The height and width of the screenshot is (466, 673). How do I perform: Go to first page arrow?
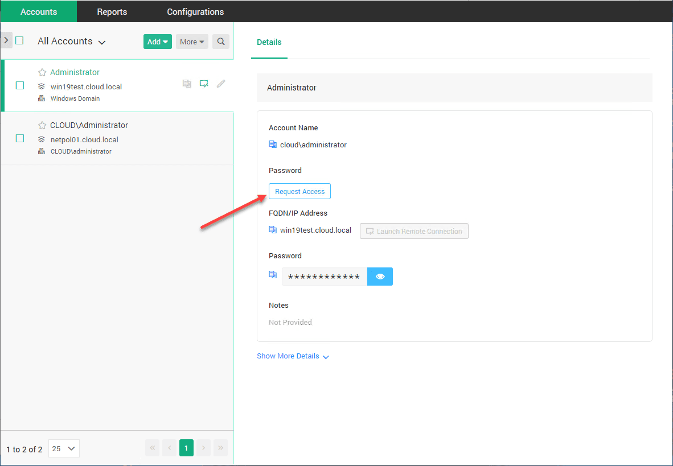tap(153, 448)
